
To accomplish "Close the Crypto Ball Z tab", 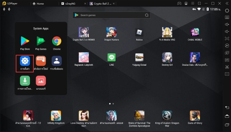I will pos(113,3).
